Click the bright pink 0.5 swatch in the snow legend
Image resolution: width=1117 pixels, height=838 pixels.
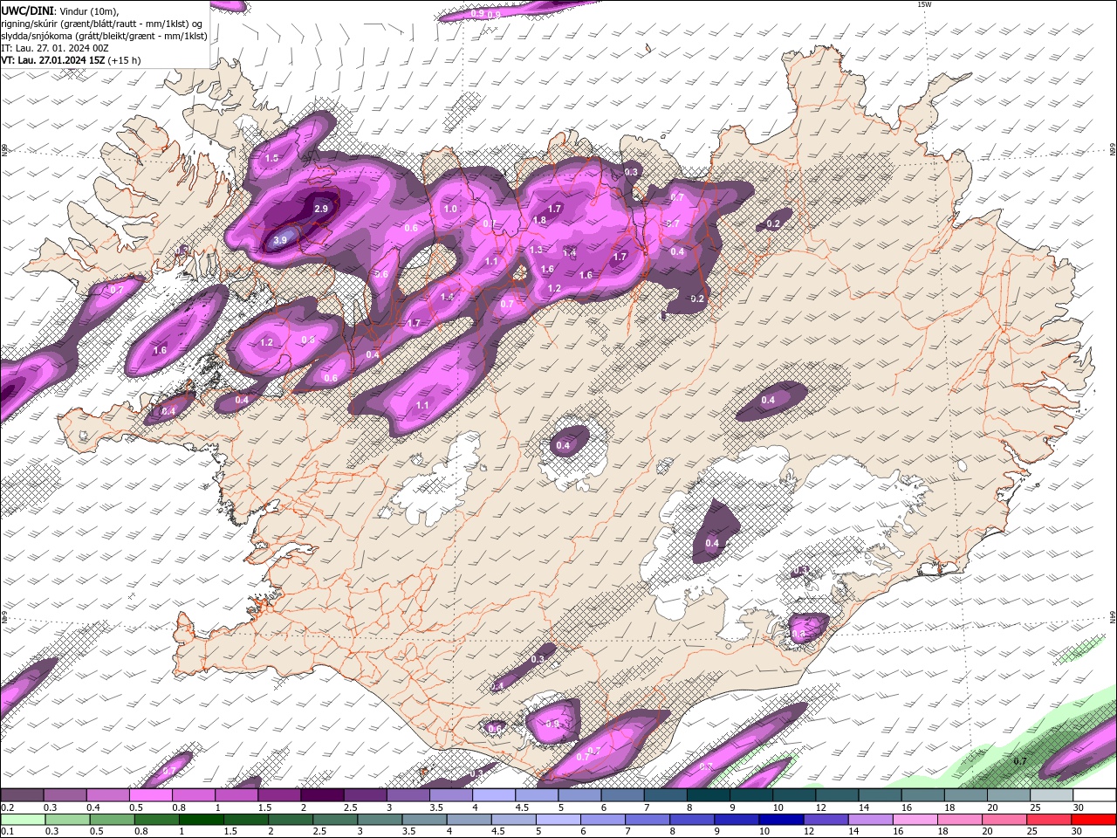[x=150, y=794]
